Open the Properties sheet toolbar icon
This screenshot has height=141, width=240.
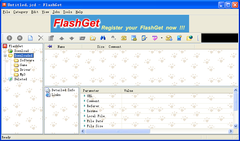click(51, 38)
